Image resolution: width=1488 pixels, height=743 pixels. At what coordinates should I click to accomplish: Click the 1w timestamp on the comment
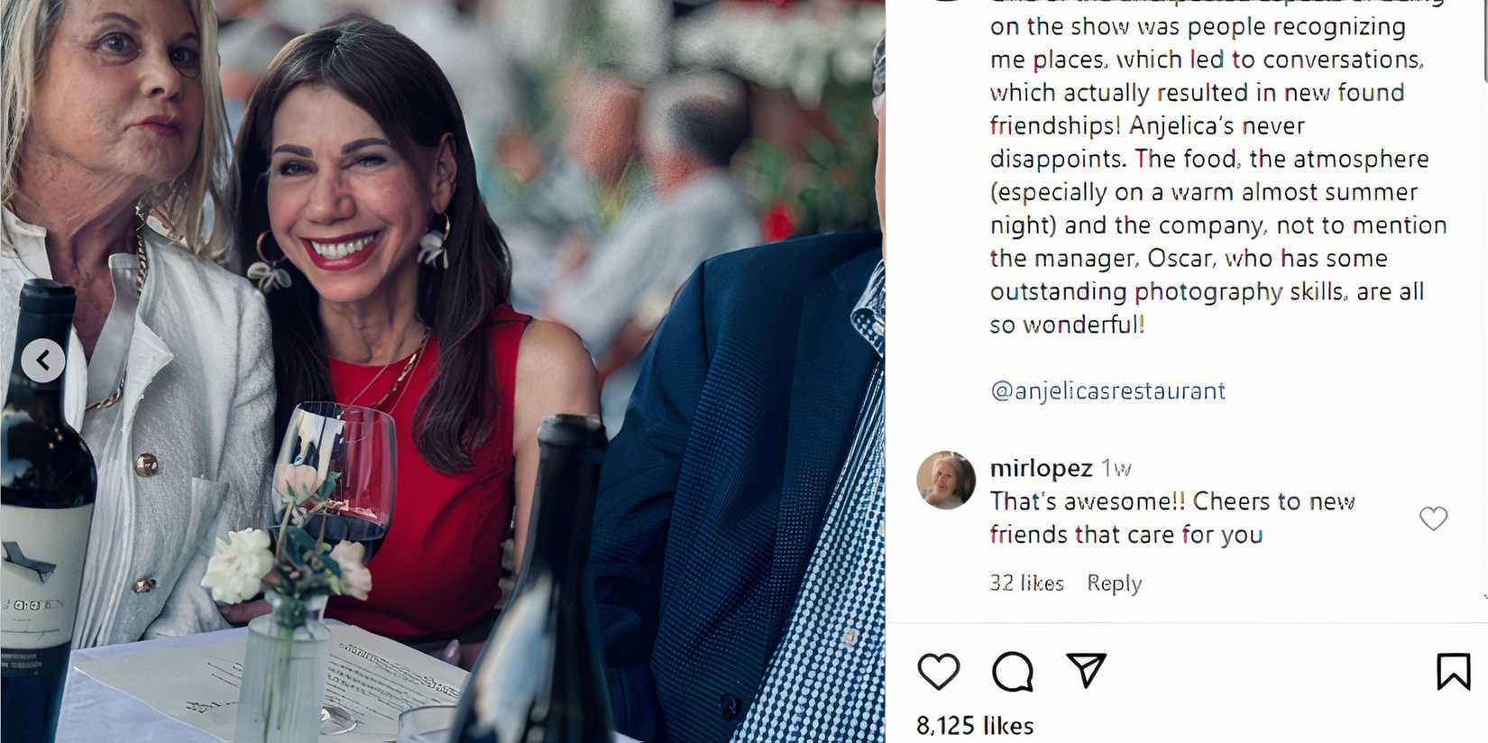click(1116, 468)
